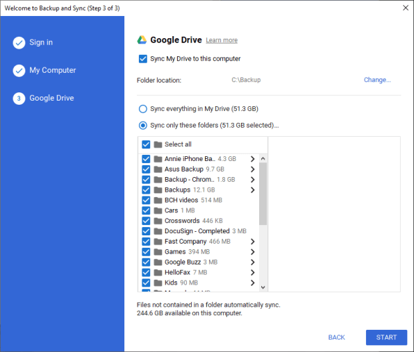Click the Fast Company folder icon

pos(158,242)
